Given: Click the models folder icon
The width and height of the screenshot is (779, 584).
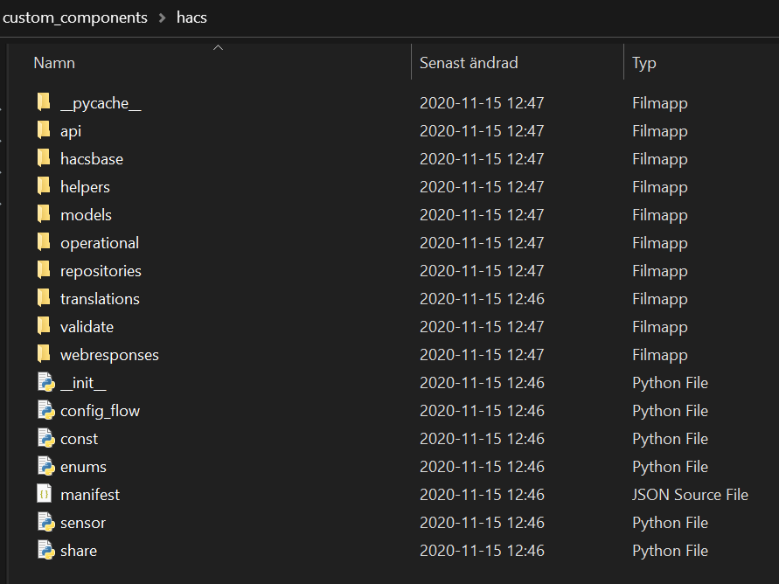Looking at the screenshot, I should click(x=44, y=214).
